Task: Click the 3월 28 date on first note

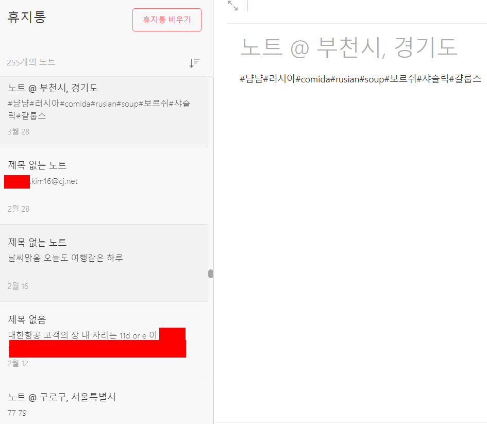Action: (x=19, y=131)
